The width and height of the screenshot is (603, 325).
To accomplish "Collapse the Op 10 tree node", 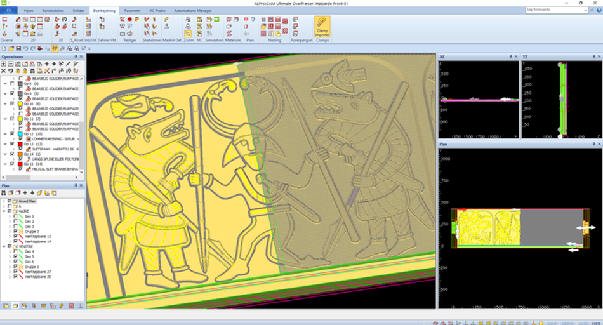I will coord(5,104).
